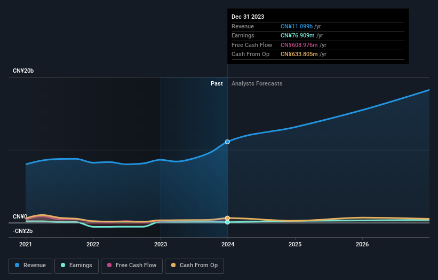This screenshot has width=438, height=280.
Task: Click the Dec 31 2023 tooltip heading
Action: click(x=248, y=17)
